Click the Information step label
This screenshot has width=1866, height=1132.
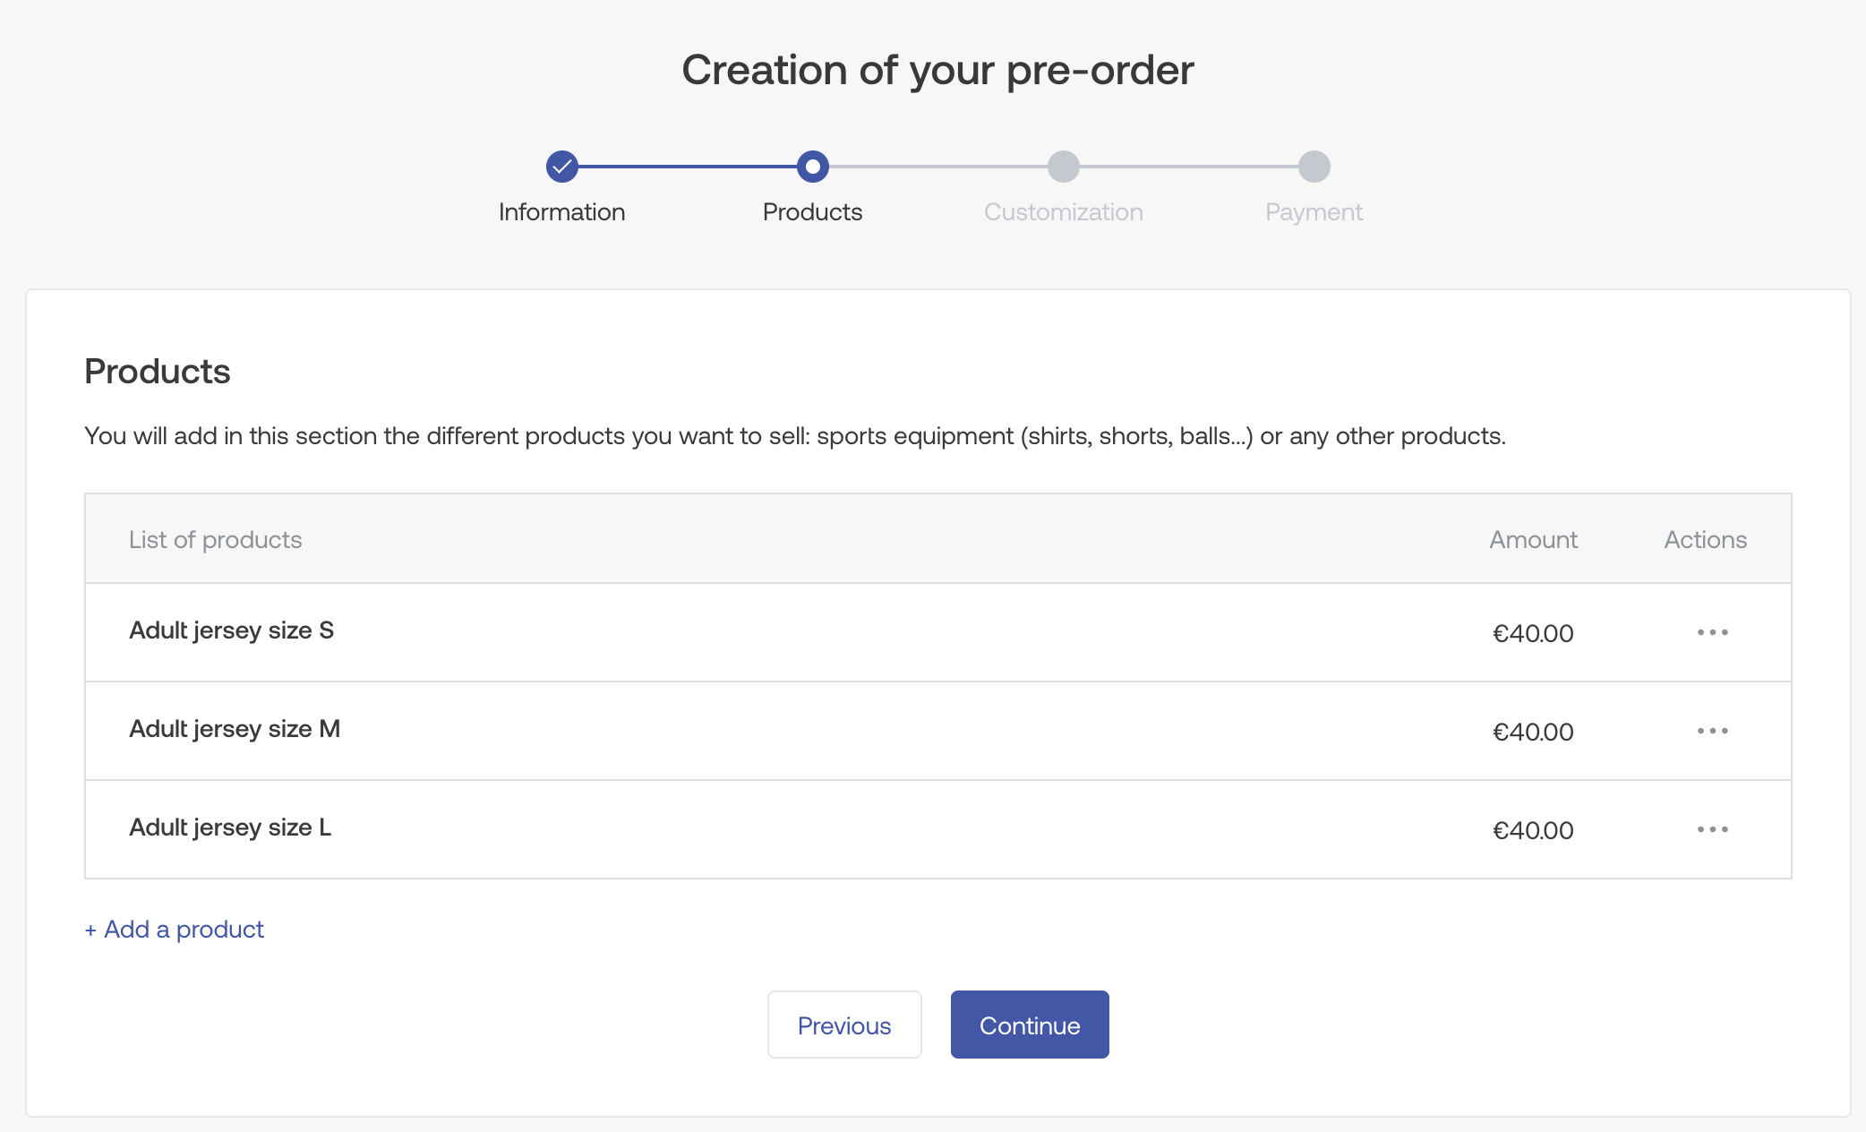click(x=562, y=212)
